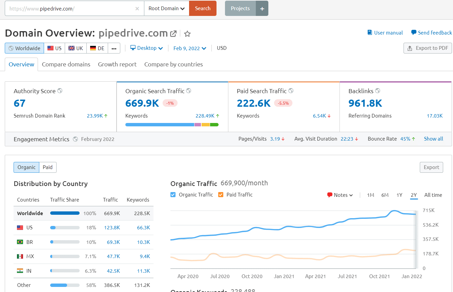
Task: Click the Brazil flag icon in the BR row
Action: click(20, 242)
